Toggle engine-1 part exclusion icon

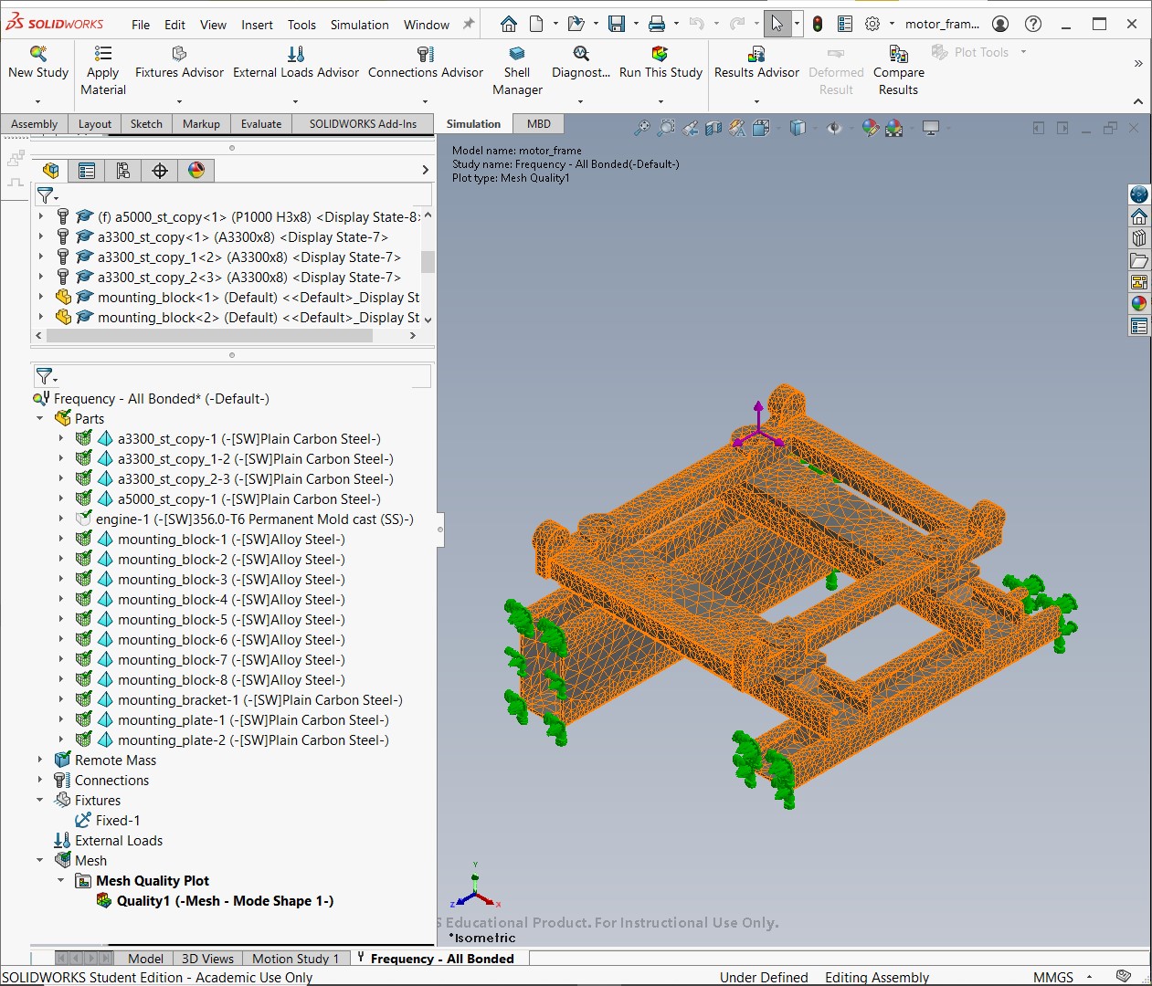pos(83,519)
